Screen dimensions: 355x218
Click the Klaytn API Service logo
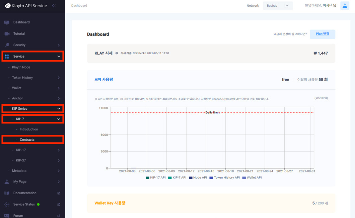click(x=26, y=6)
